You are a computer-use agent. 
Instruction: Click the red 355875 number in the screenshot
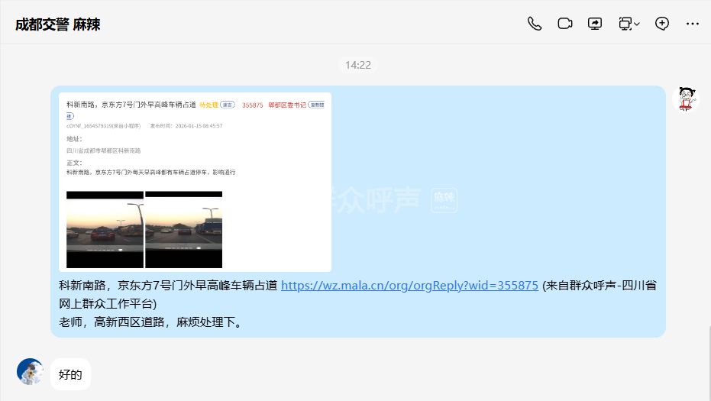pyautogui.click(x=252, y=105)
